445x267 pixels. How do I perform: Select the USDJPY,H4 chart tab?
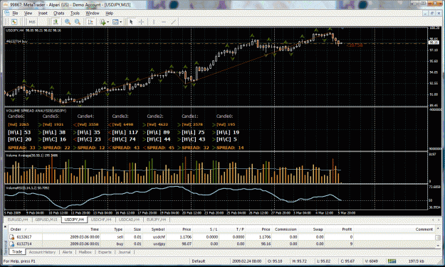click(x=74, y=219)
